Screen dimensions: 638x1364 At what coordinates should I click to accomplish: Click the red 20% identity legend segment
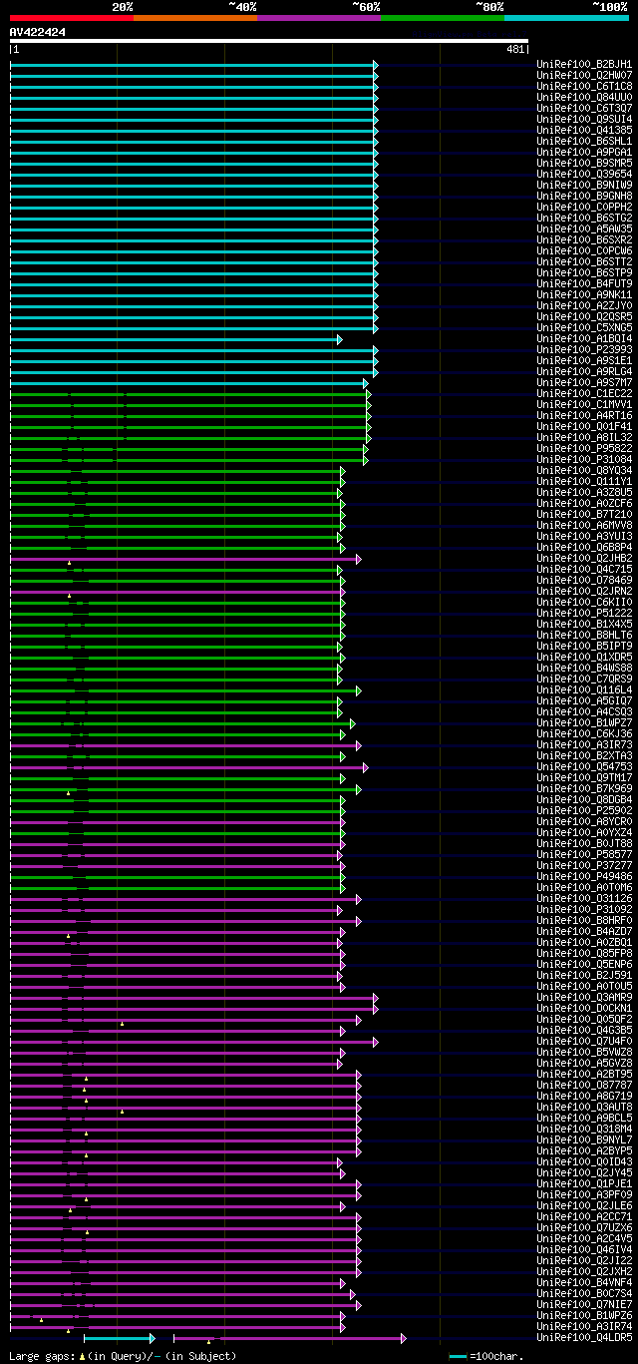pos(72,18)
